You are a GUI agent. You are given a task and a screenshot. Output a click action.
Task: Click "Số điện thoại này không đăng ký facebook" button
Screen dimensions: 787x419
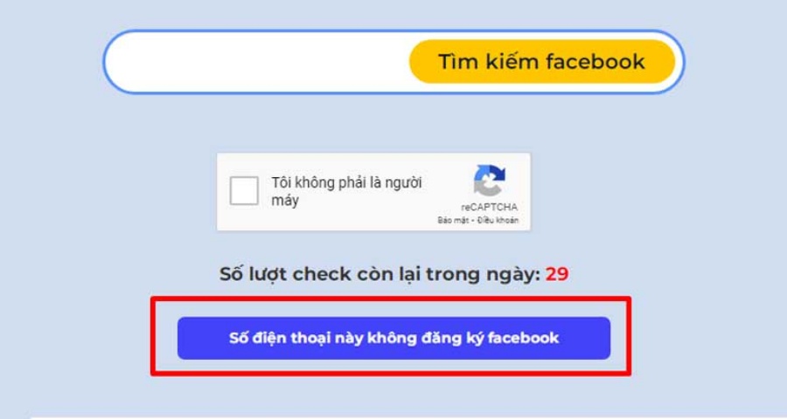click(x=394, y=338)
